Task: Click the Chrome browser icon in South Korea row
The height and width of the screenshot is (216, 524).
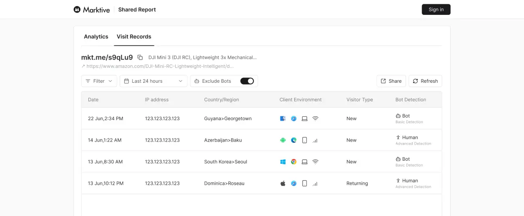Action: (294, 162)
